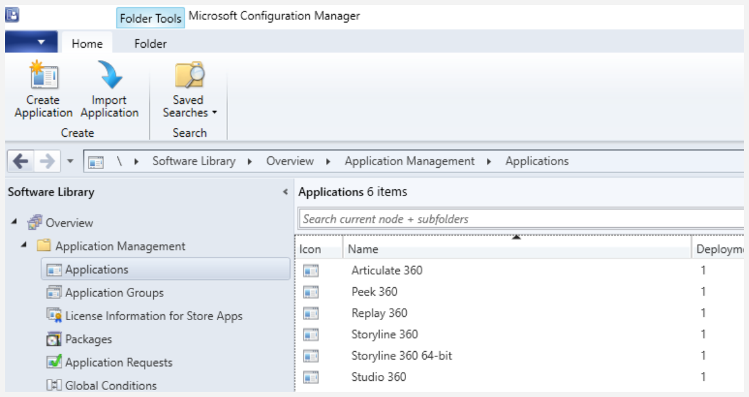Select License Information for Store Apps
Screen dimensions: 749x397
pyautogui.click(x=154, y=316)
